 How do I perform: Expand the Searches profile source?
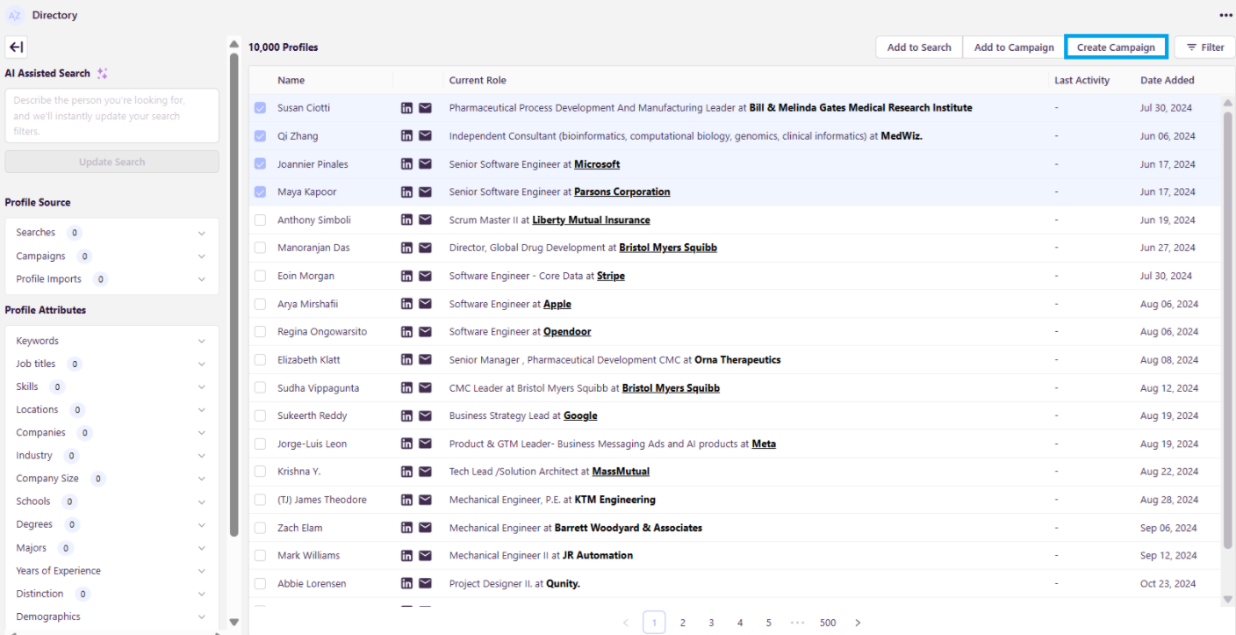click(111, 233)
